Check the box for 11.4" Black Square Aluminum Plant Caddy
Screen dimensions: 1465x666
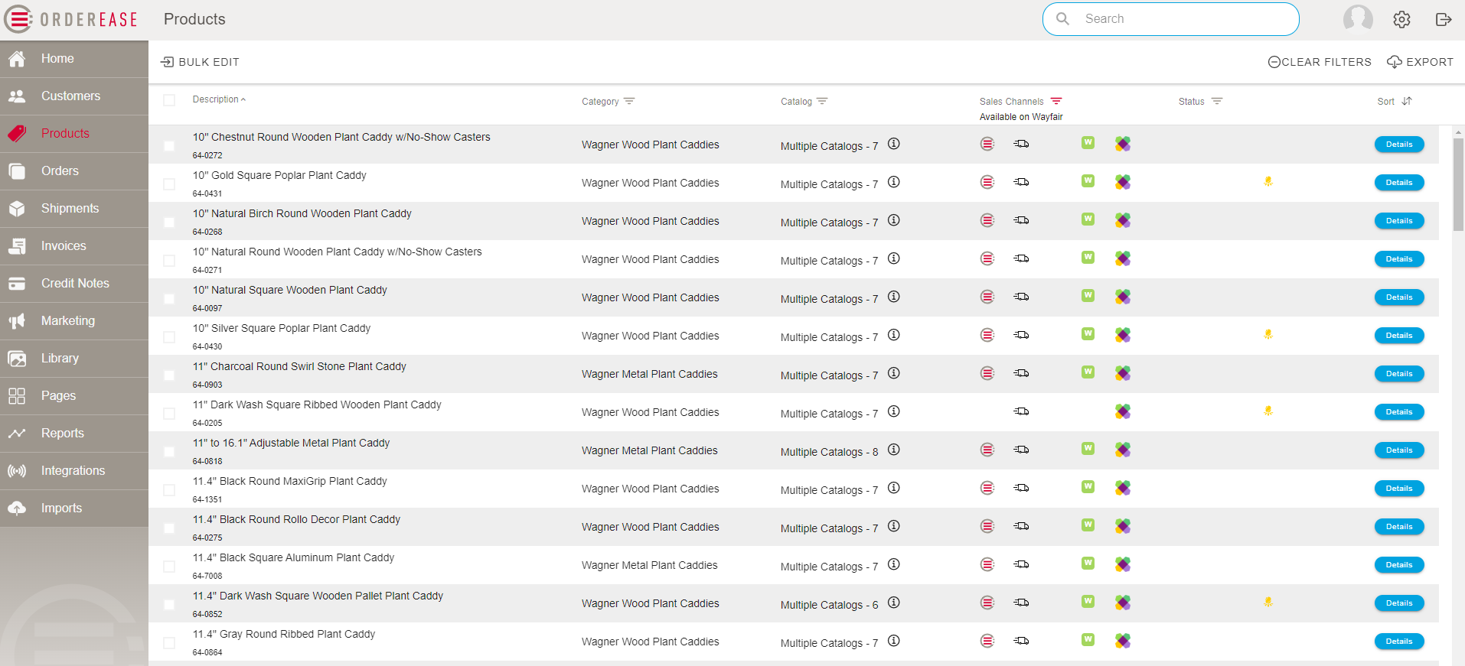[x=169, y=567]
